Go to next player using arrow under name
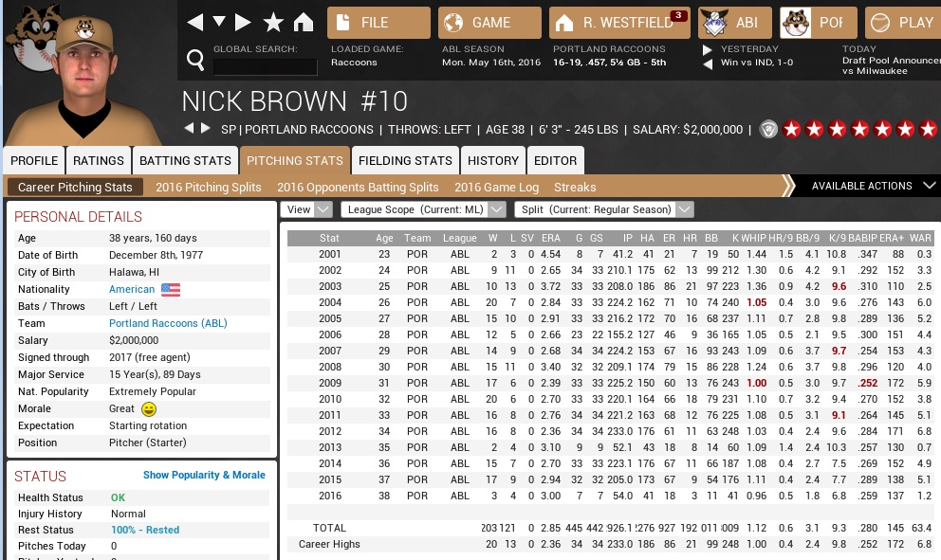This screenshot has width=941, height=560. click(x=206, y=129)
